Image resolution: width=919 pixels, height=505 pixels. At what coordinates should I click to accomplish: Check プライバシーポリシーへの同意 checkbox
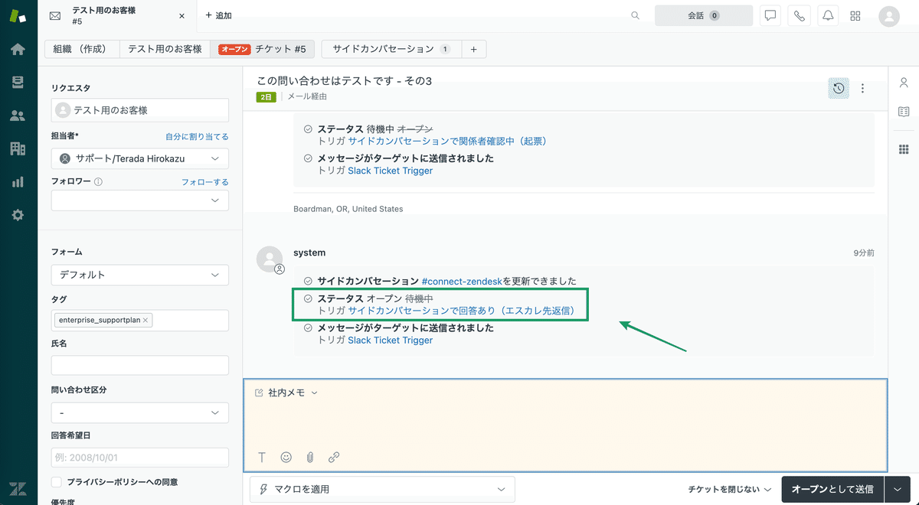[x=57, y=482]
